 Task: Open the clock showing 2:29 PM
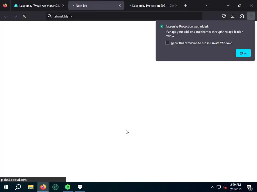click(235, 187)
